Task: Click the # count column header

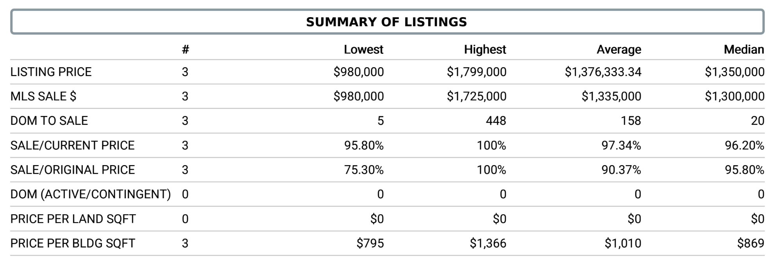Action: (x=186, y=50)
